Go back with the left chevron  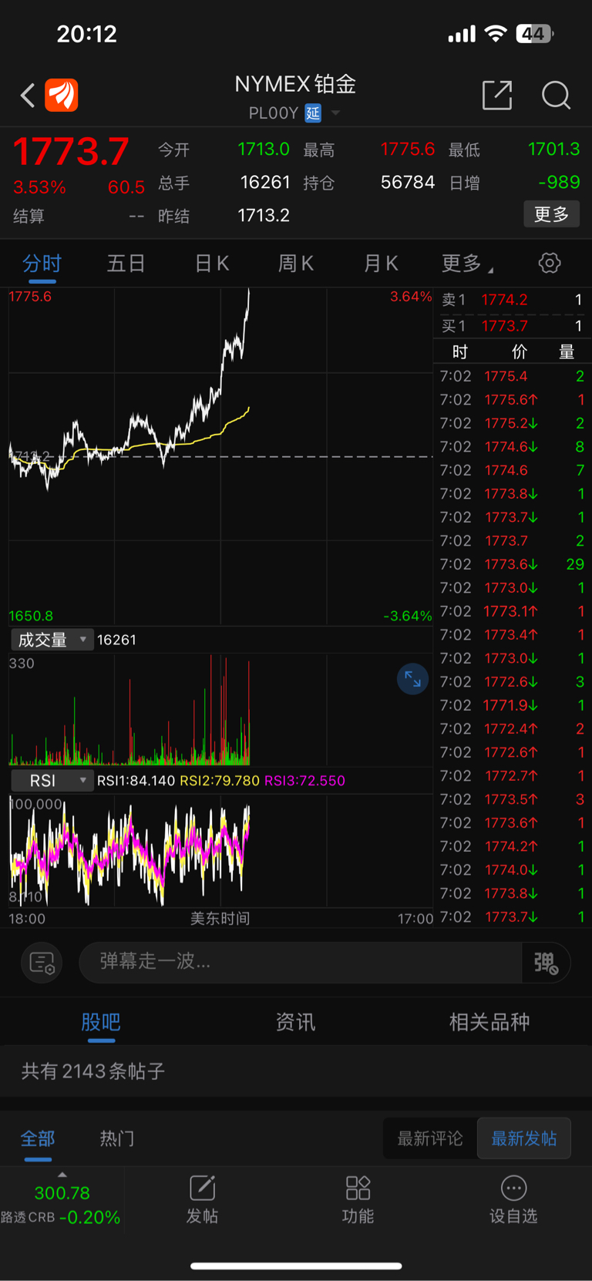[x=28, y=96]
